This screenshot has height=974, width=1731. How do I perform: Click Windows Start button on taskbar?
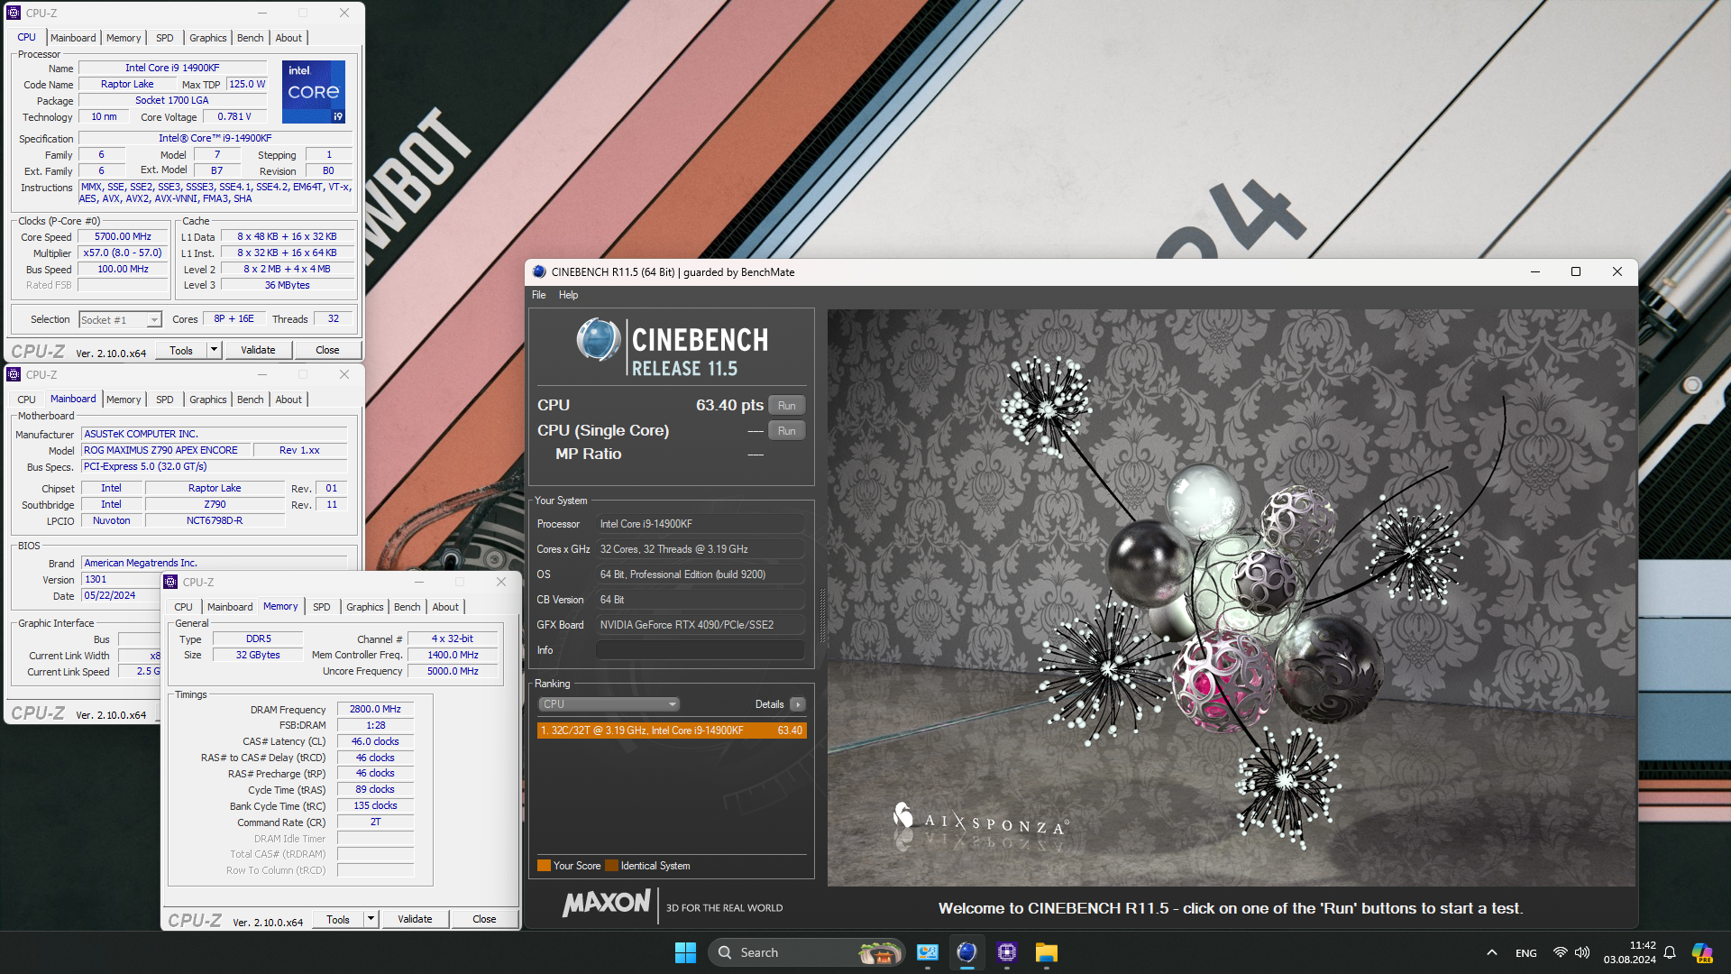coord(685,952)
